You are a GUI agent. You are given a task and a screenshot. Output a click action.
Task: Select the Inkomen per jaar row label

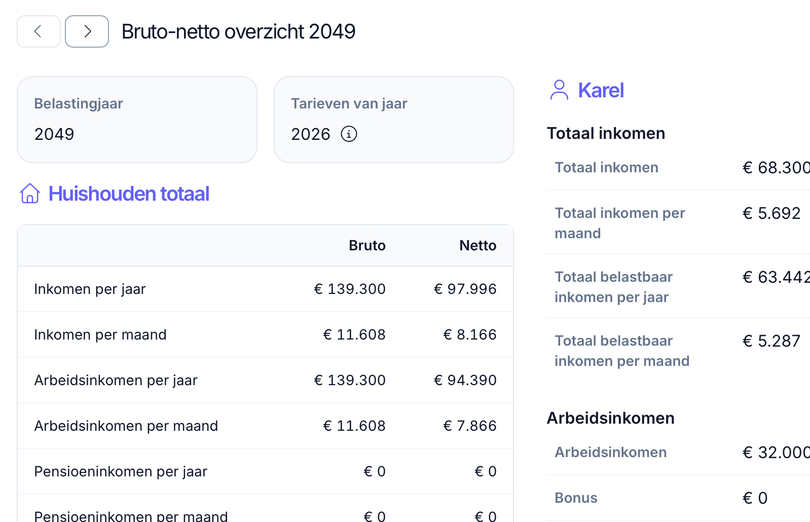point(90,289)
